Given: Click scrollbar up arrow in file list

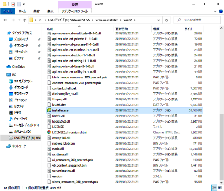Looking at the screenshot, I should [x=222, y=28].
